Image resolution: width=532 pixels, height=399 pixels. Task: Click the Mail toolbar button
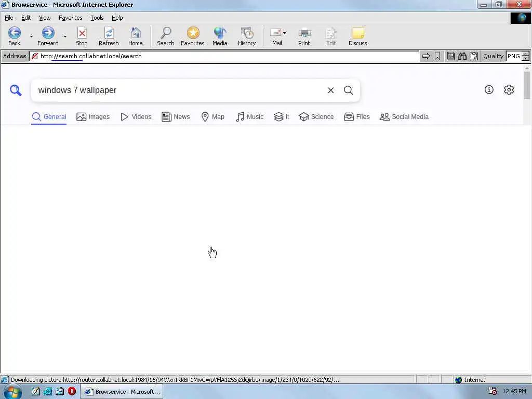[x=276, y=36]
